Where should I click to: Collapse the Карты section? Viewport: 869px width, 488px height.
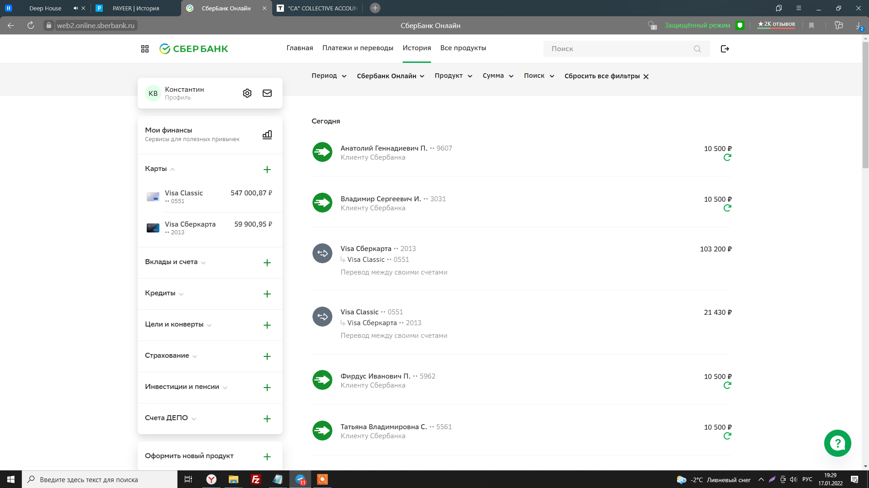(160, 169)
